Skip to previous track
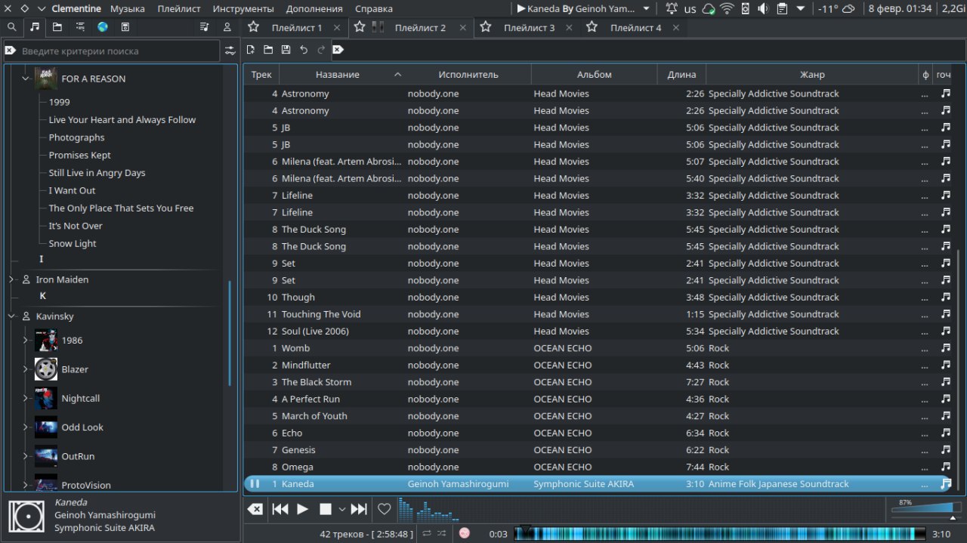This screenshot has height=543, width=967. (x=280, y=509)
